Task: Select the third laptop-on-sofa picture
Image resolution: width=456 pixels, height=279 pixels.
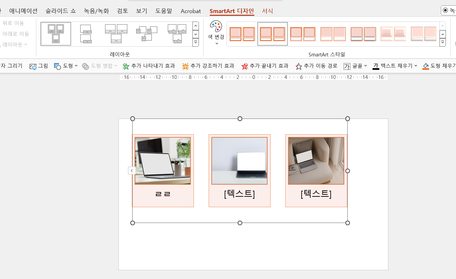Action: coord(316,161)
